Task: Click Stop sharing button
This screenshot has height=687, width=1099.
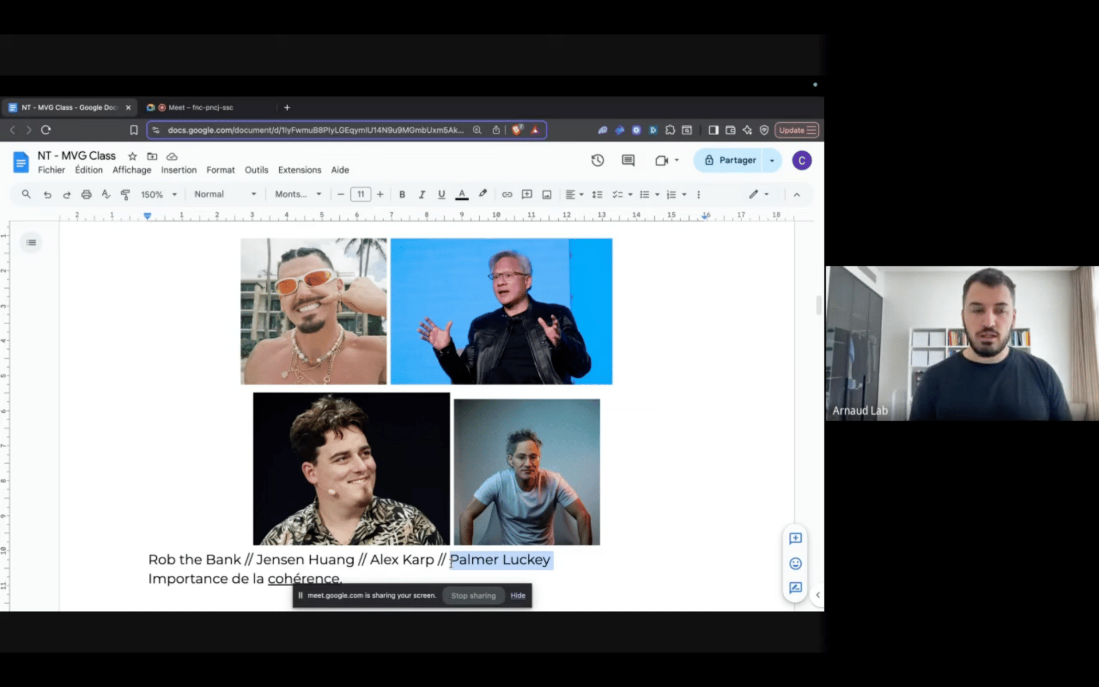Action: [x=473, y=595]
